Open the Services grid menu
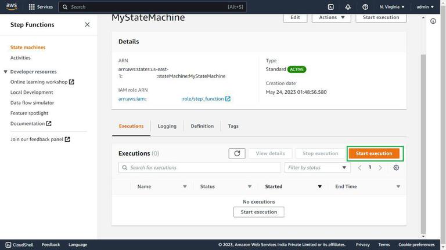The image size is (446, 250). coord(31,7)
